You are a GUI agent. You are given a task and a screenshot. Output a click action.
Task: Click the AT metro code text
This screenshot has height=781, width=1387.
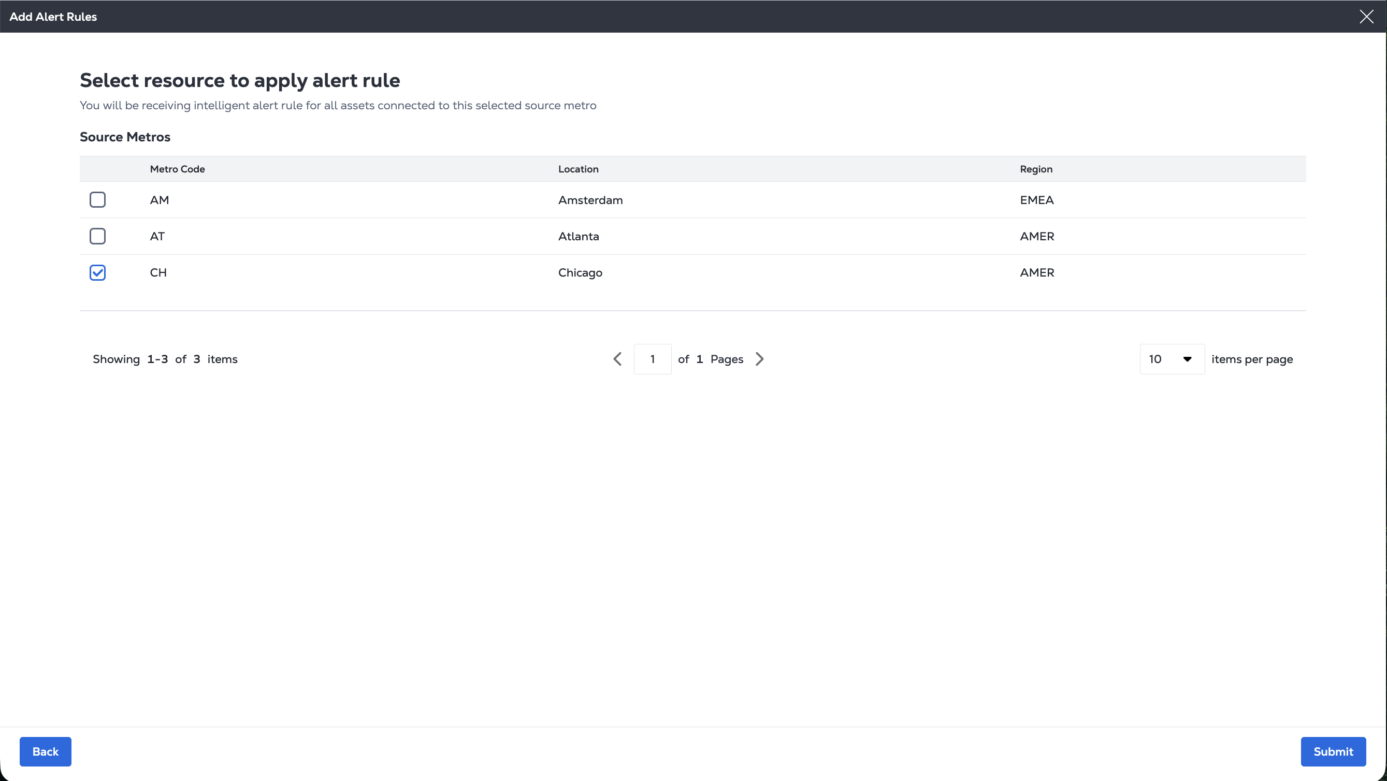[157, 236]
